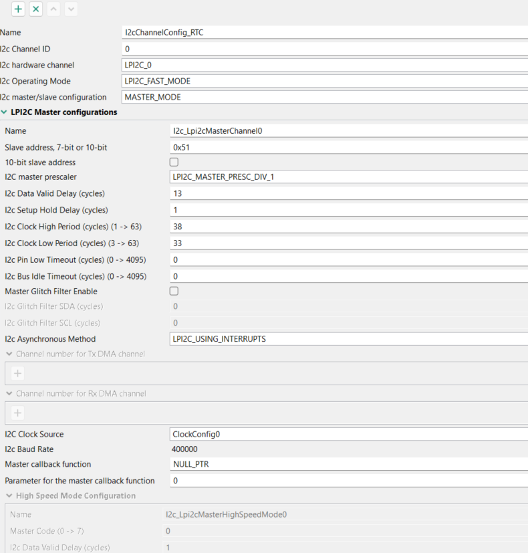
Task: Move the configuration down with the chevron icon
Action: (x=72, y=9)
